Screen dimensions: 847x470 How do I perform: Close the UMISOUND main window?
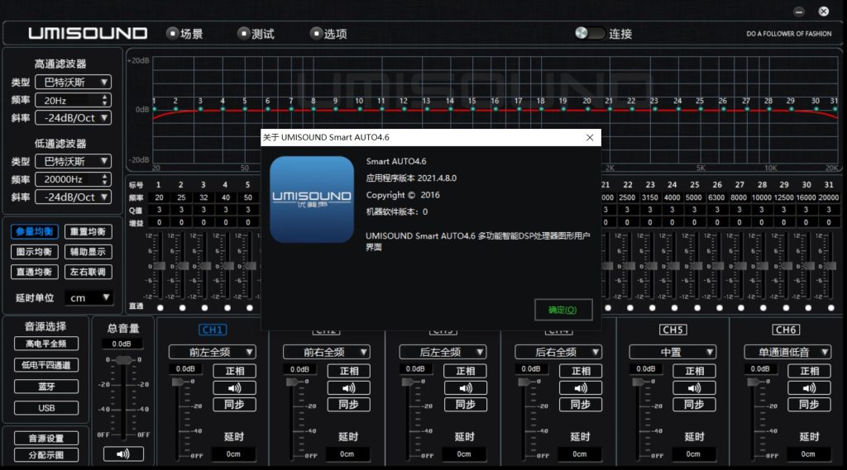(x=823, y=12)
